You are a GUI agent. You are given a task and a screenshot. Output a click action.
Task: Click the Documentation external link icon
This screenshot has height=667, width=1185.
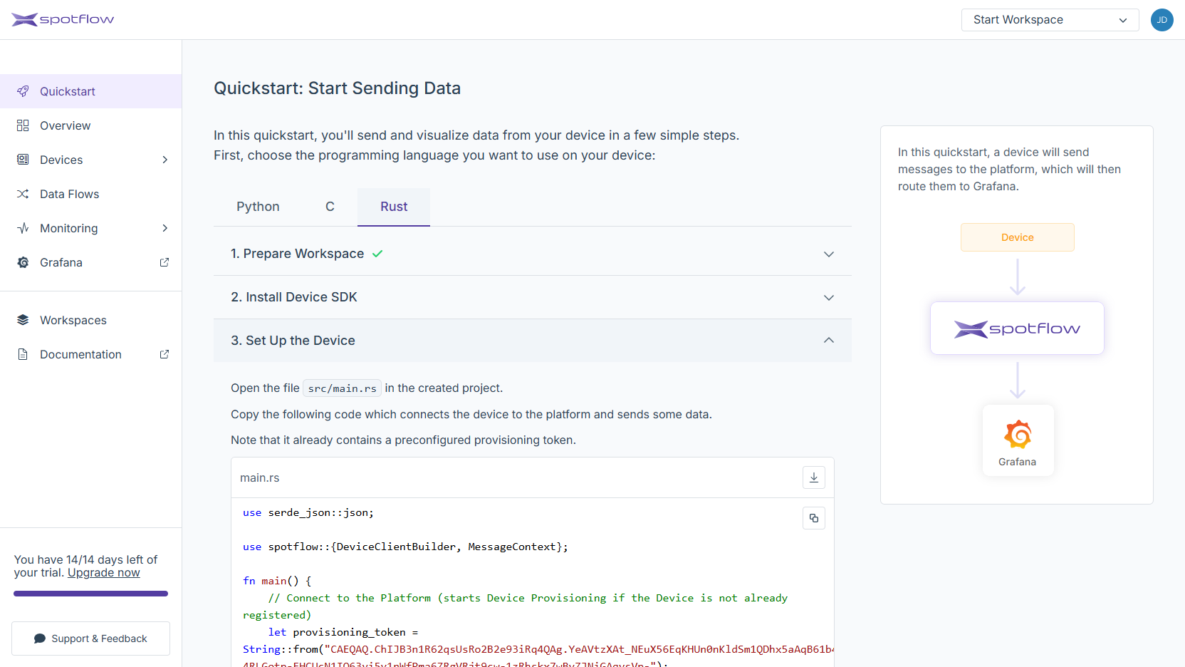[x=165, y=354]
